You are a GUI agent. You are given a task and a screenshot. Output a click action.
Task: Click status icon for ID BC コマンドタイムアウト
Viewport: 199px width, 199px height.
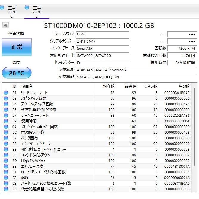click(x=6, y=155)
